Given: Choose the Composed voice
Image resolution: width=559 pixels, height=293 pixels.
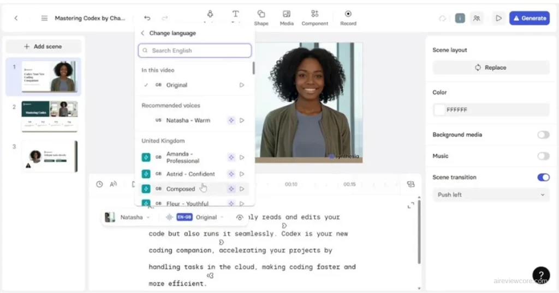Looking at the screenshot, I should 195,189.
